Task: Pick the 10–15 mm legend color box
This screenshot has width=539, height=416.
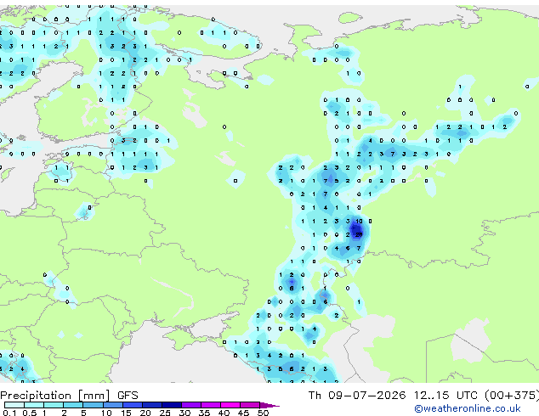Action: coord(113,405)
